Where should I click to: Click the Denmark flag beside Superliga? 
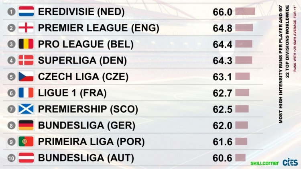pos(26,60)
